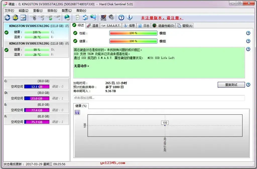Switch to the 信息 tab
The width and height of the screenshot is (257, 169).
(129, 26)
